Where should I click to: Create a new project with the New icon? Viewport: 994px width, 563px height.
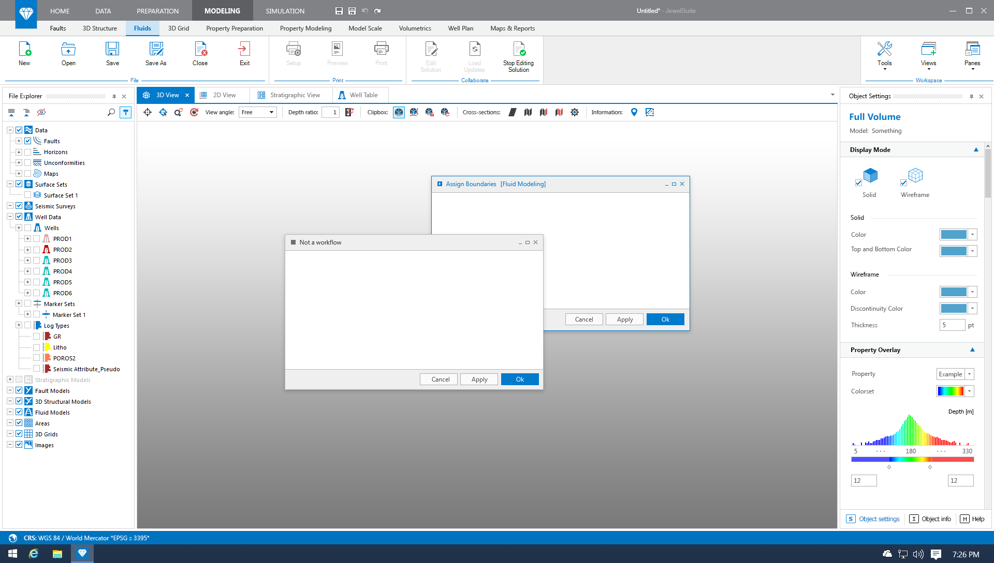[24, 53]
